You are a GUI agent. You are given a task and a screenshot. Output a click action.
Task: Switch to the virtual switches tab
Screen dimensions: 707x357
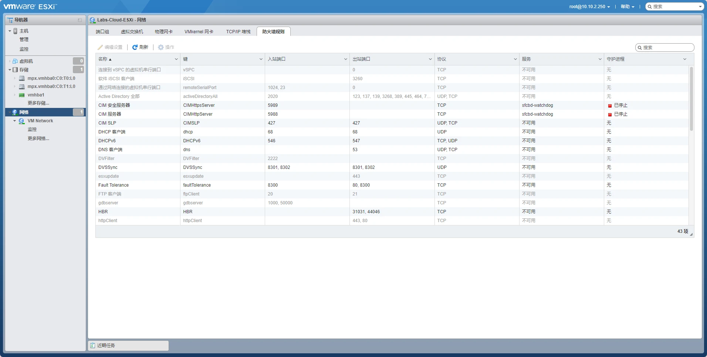(x=132, y=32)
